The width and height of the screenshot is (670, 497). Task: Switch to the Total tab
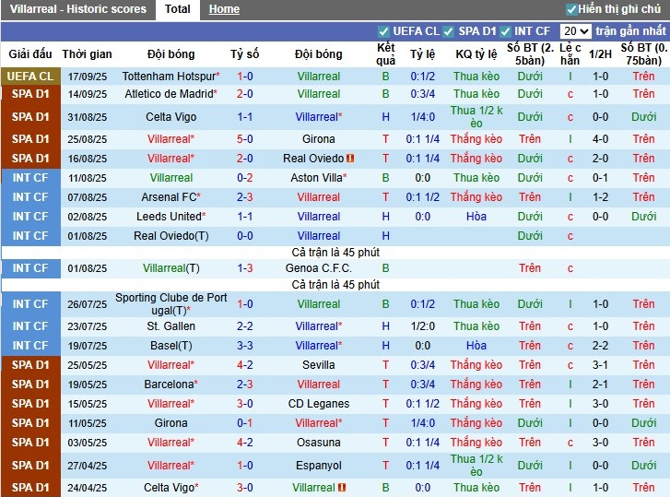(177, 9)
